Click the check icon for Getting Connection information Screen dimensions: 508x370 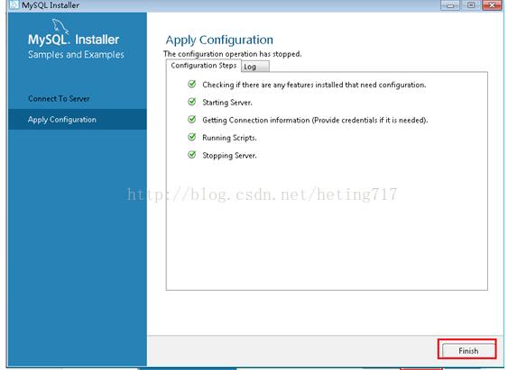[192, 120]
